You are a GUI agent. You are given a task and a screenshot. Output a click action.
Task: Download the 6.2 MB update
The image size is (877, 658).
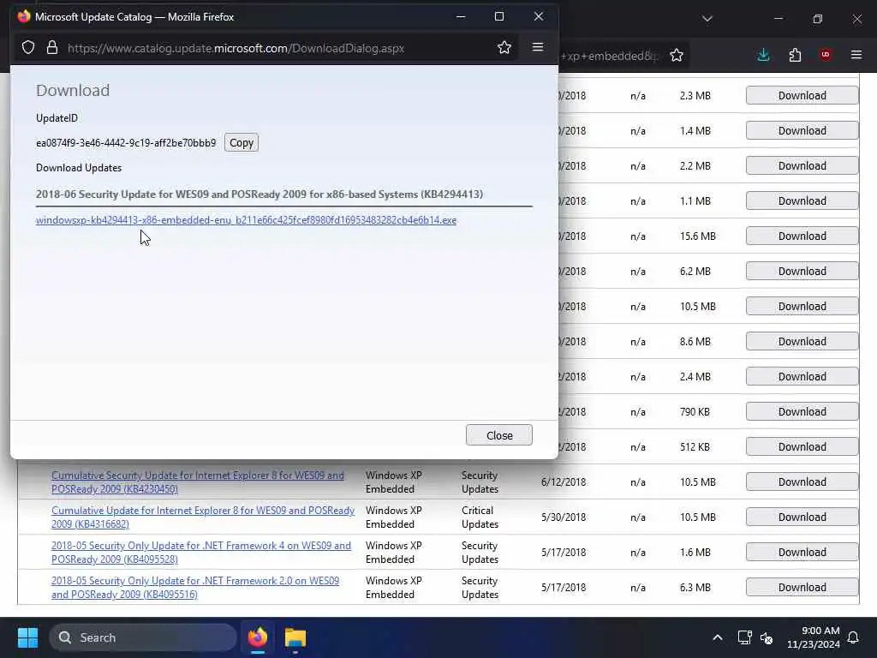tap(802, 272)
